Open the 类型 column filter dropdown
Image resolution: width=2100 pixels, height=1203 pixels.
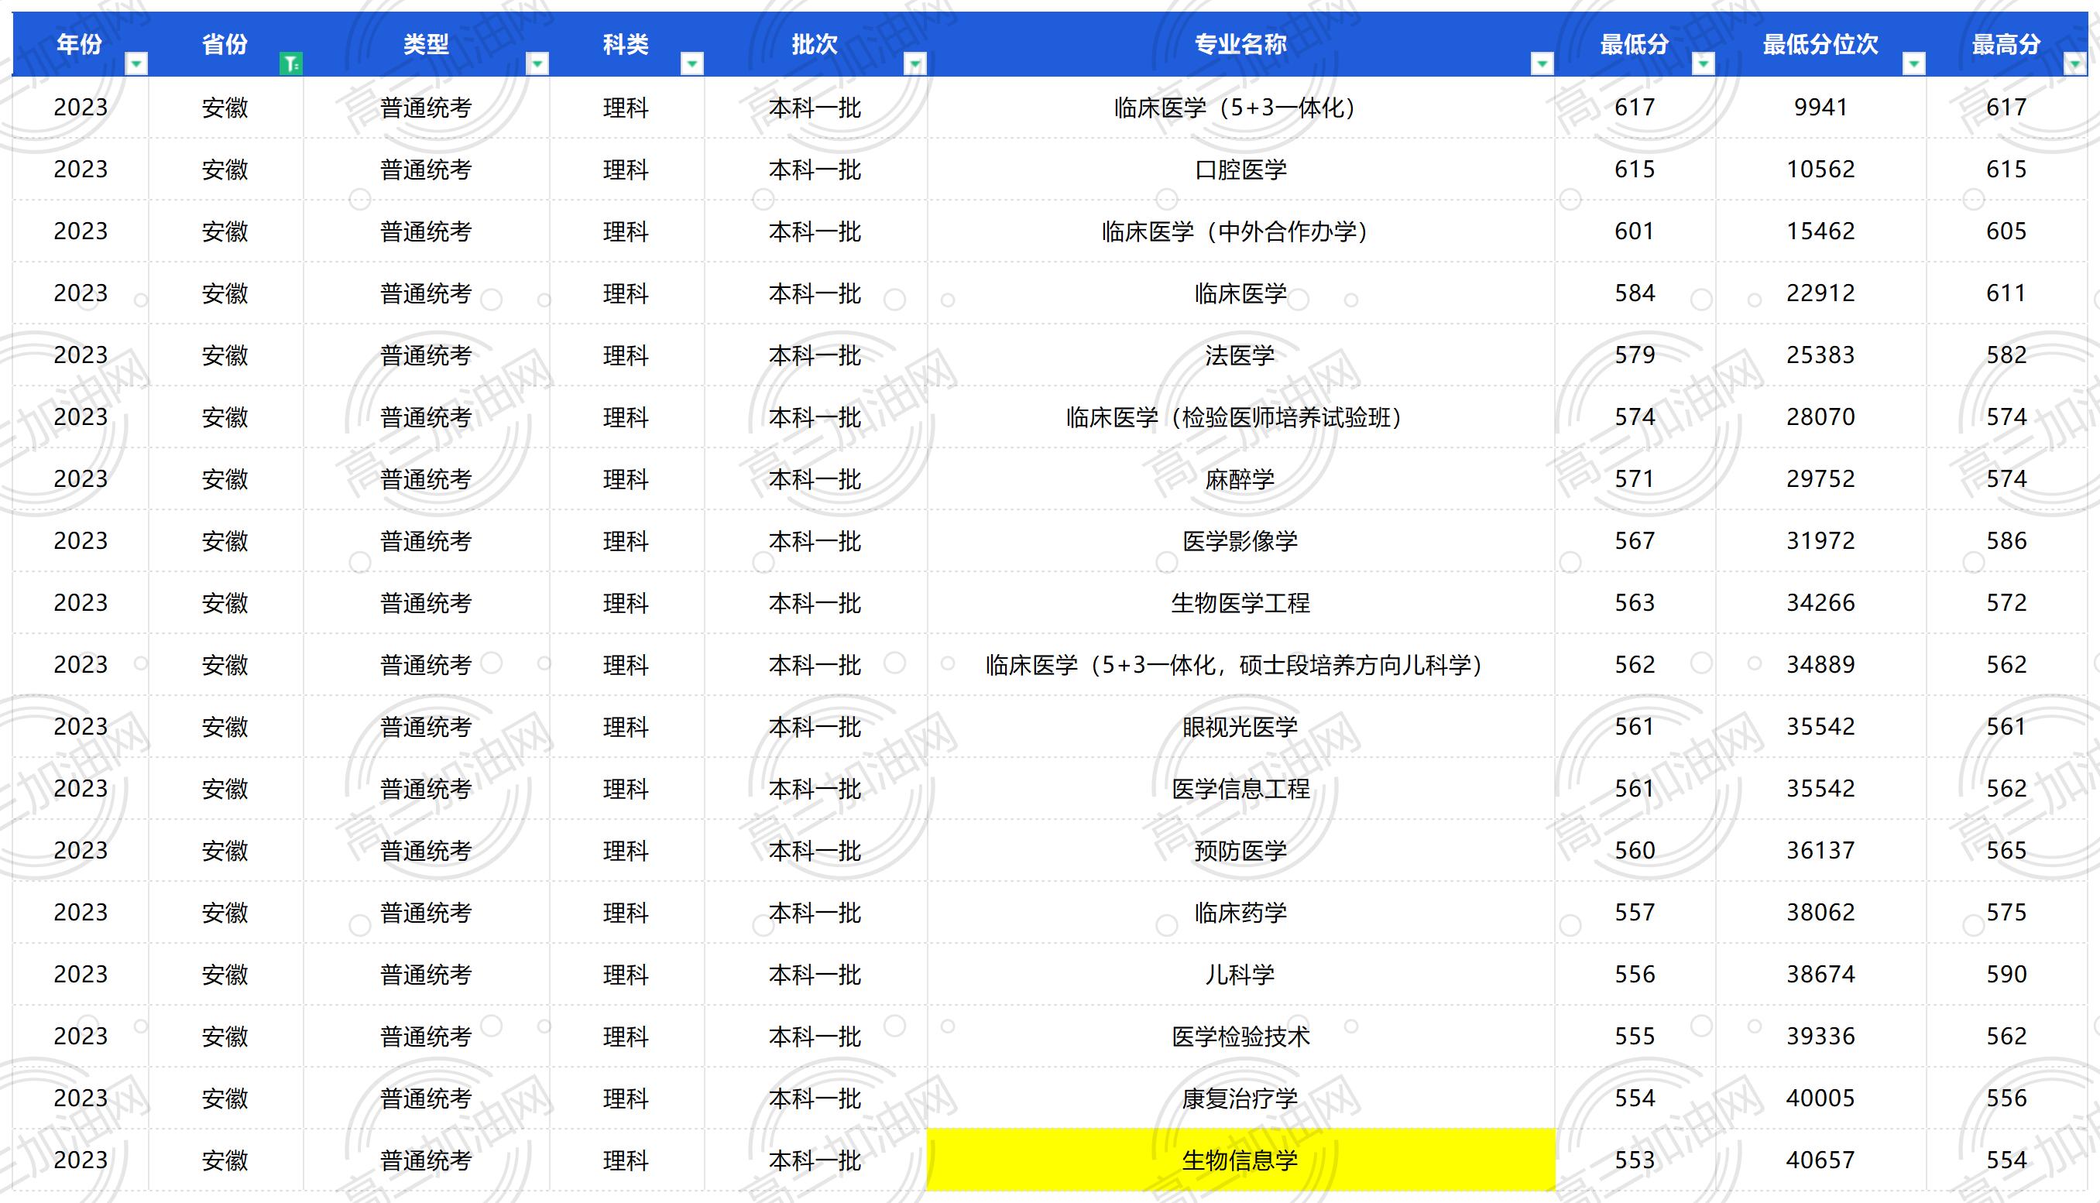[x=537, y=63]
